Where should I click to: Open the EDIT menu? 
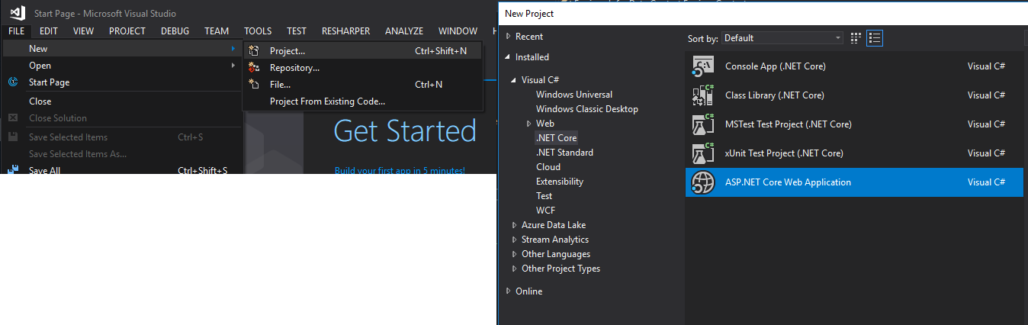pos(49,31)
